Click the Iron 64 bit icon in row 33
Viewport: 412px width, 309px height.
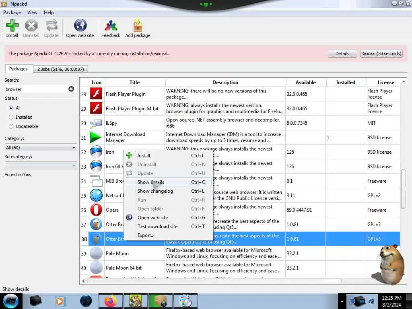96,166
